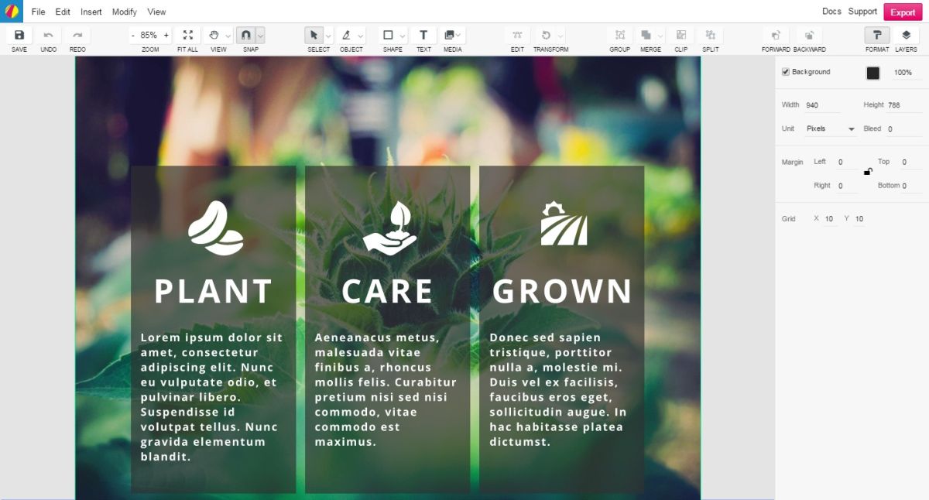Image resolution: width=929 pixels, height=500 pixels.
Task: Open the File menu
Action: [38, 12]
